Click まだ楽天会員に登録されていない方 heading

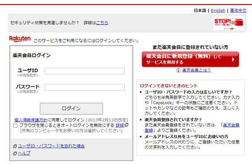point(190,47)
